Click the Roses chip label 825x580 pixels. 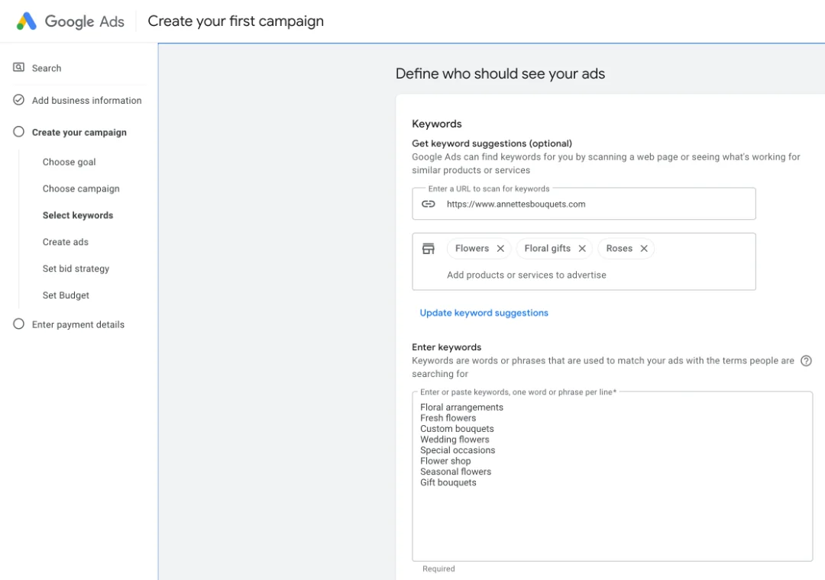[620, 248]
